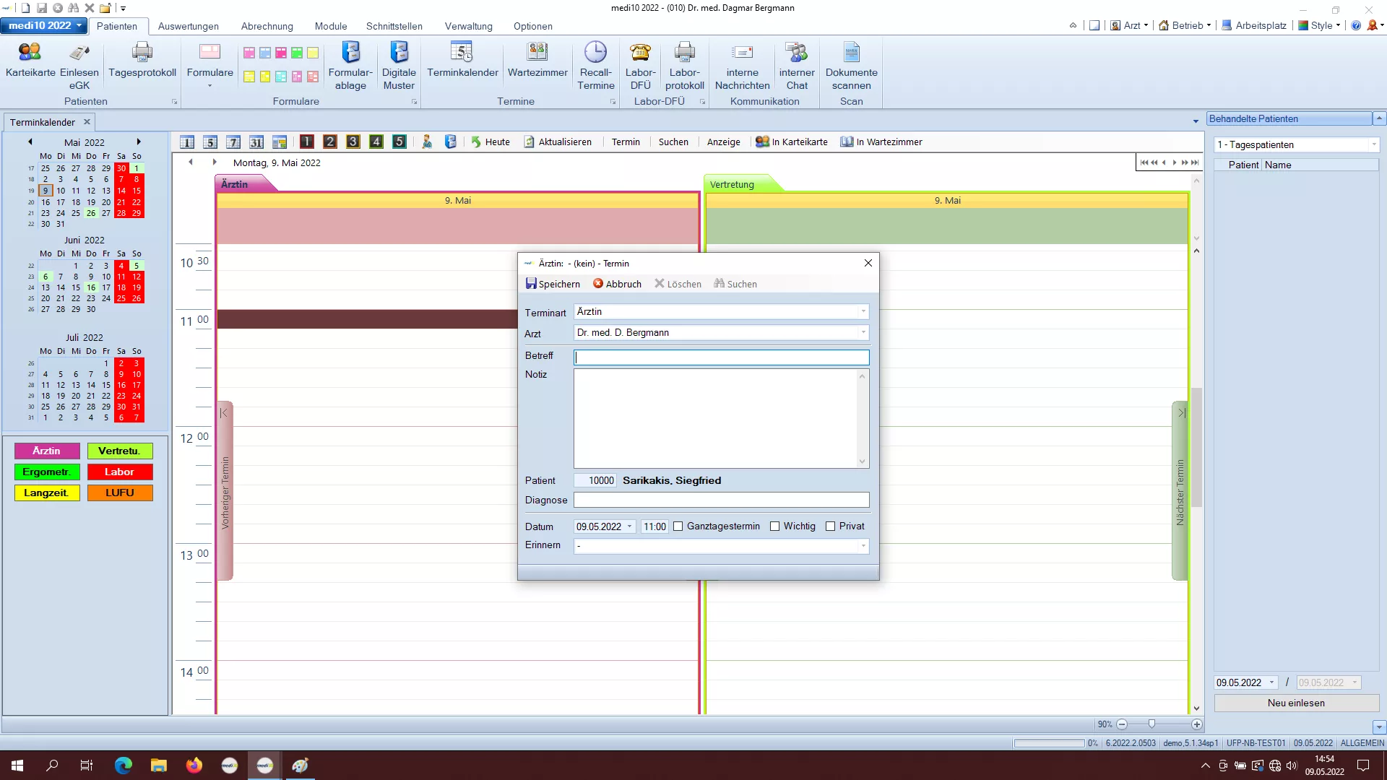
Task: Click In Karteikarte toolbar button
Action: 792,142
